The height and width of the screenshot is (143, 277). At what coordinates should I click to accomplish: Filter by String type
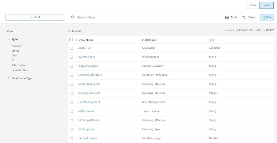point(15,51)
